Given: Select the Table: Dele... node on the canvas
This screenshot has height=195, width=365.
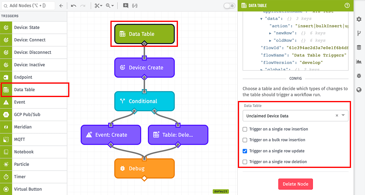Looking at the screenshot, I should [x=178, y=135].
